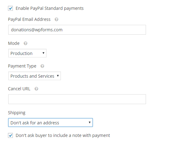Click arrow on the Payment Type select

tap(58, 76)
